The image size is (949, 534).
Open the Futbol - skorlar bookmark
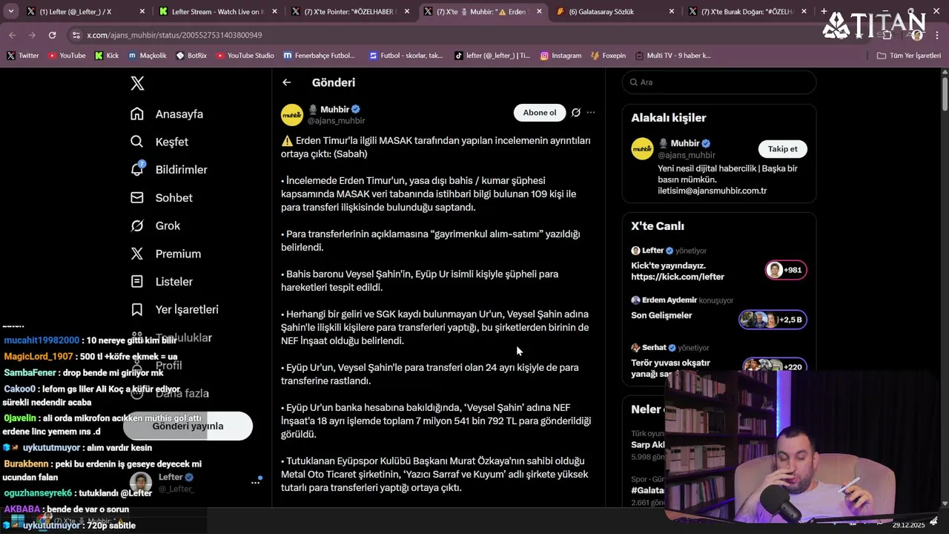pyautogui.click(x=405, y=56)
